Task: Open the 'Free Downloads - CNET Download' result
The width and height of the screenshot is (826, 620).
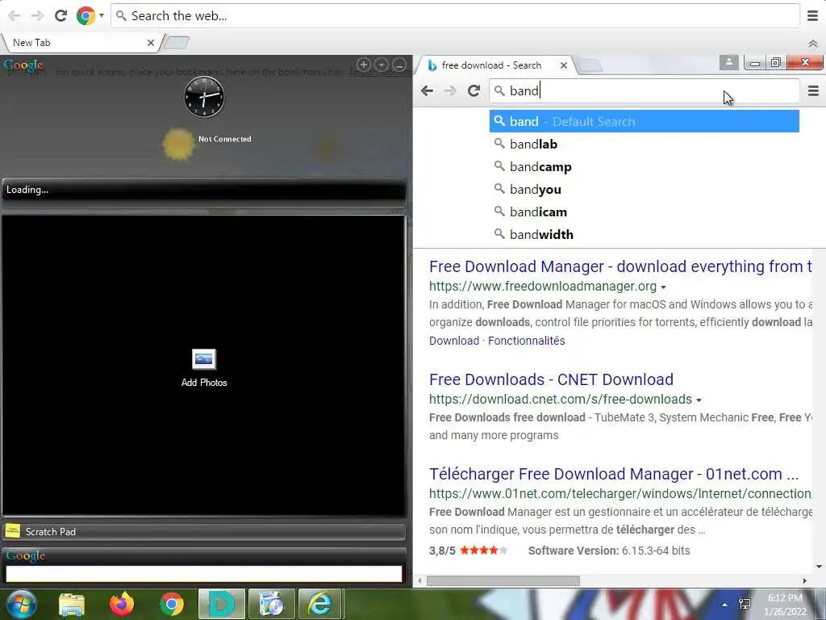Action: [551, 379]
